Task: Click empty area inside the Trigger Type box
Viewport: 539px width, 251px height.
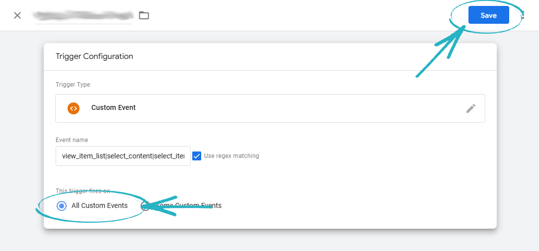Action: pos(298,108)
